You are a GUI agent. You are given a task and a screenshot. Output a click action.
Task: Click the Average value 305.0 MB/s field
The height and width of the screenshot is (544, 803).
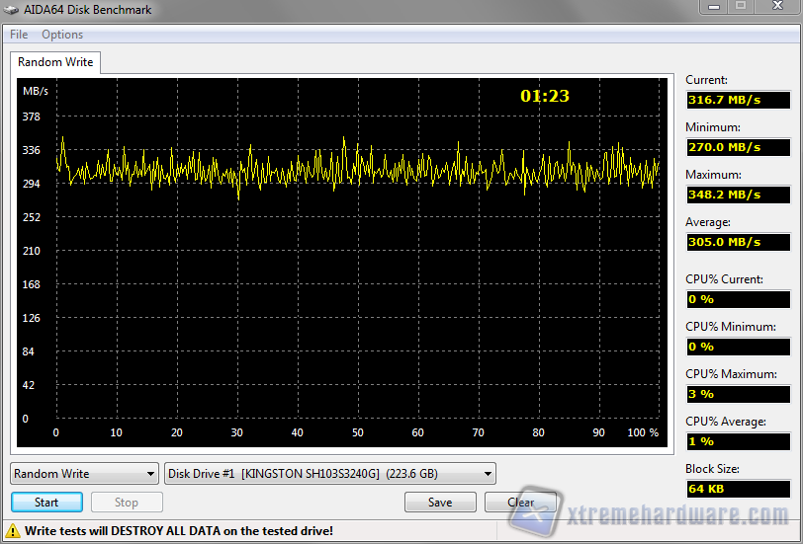pos(738,242)
